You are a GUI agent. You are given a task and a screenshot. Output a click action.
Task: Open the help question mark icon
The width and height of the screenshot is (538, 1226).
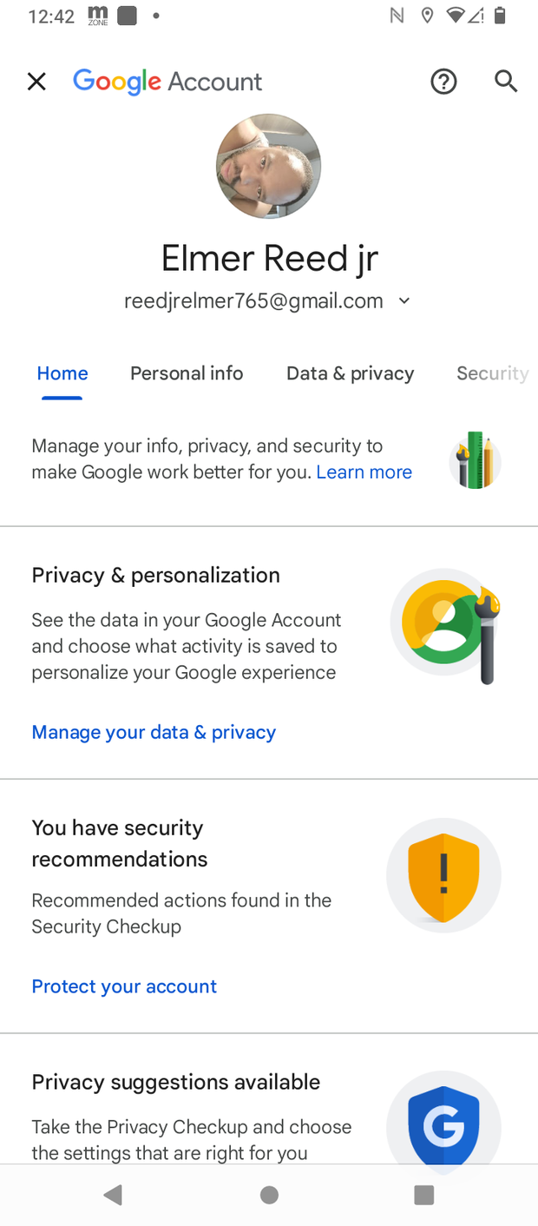(443, 82)
